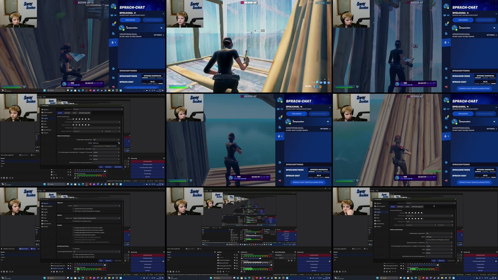
Task: In Allgemein-page dialog, open Barrierefreiheit settings
Action: coord(47,224)
